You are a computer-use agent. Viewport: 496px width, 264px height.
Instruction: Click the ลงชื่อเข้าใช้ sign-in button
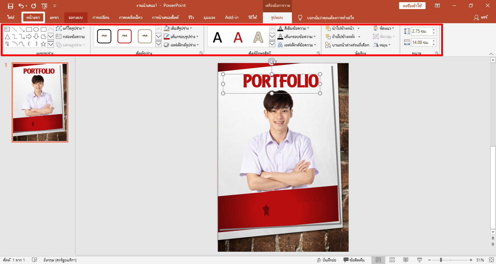pyautogui.click(x=412, y=6)
